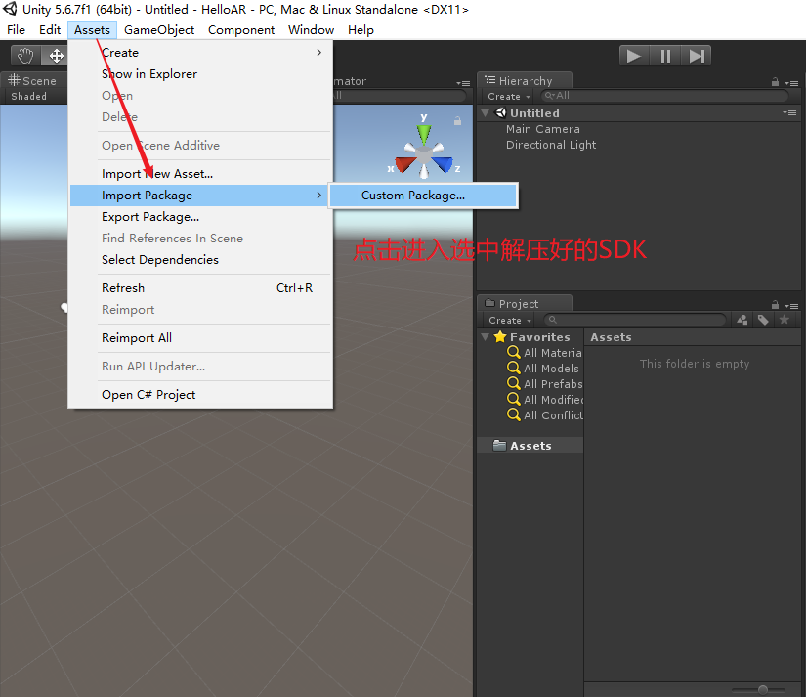Screen dimensions: 806x697
Task: Click the Assets breadcrumb in Project
Action: coord(611,337)
